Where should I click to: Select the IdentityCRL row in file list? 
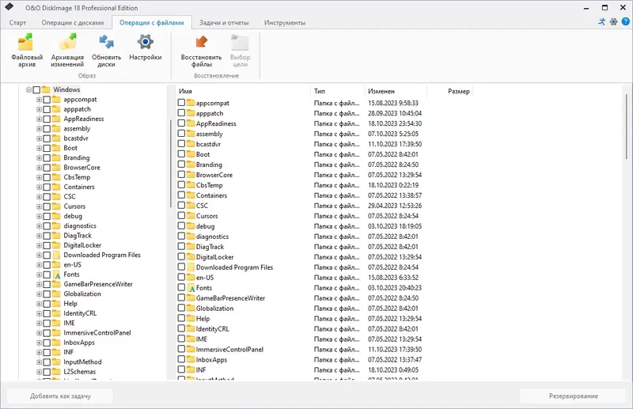[300, 328]
